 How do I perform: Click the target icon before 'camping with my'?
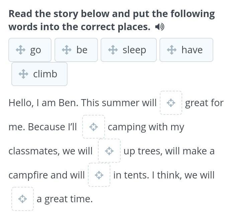click(94, 127)
